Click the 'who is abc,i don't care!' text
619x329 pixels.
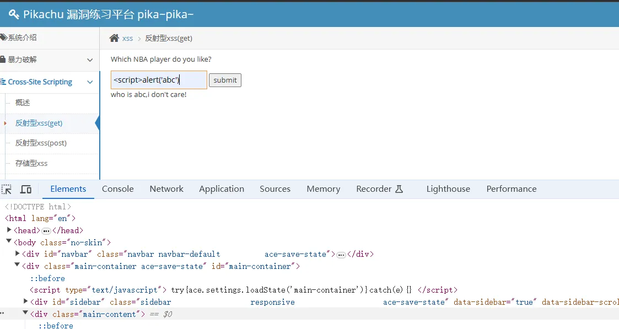click(148, 95)
